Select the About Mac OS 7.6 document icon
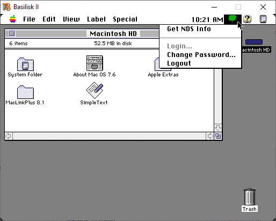 pyautogui.click(x=95, y=63)
